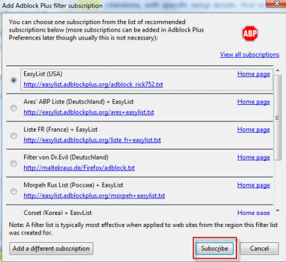Click Ares' ABP Liste (Deutschland) title text

[x=79, y=102]
